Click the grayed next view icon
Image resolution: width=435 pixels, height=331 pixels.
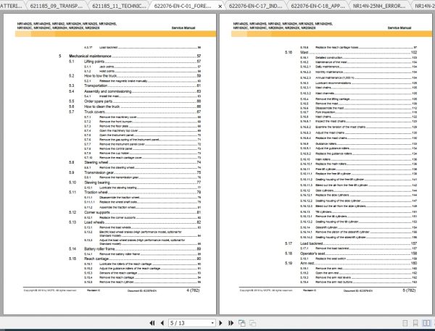(x=252, y=323)
